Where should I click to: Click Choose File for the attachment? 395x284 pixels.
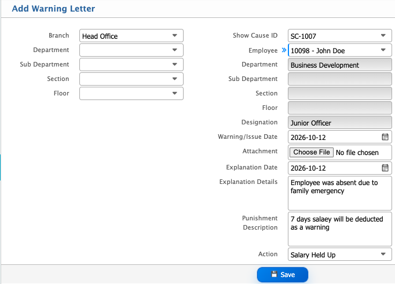pos(312,152)
